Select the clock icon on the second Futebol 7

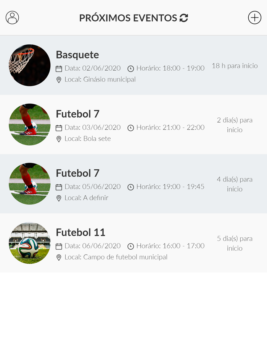click(130, 187)
